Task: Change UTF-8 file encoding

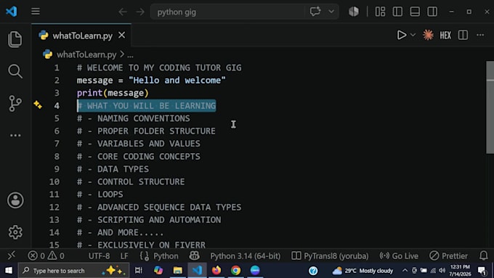Action: (x=100, y=256)
